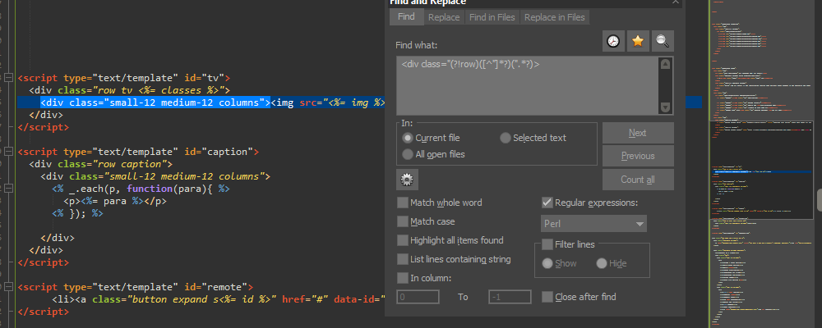This screenshot has width=822, height=328.
Task: Click the _.each(p, function(para) line
Action: coord(141,189)
